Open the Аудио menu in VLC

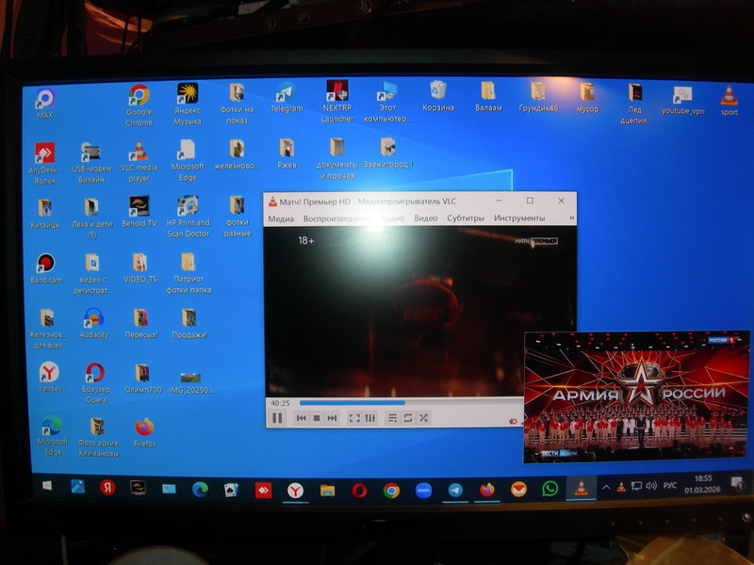[x=392, y=218]
